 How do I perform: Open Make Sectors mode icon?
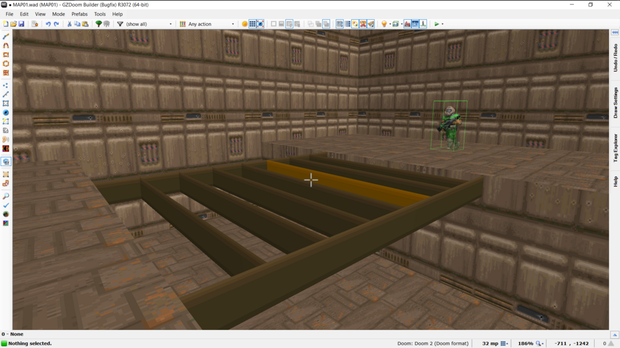6,121
